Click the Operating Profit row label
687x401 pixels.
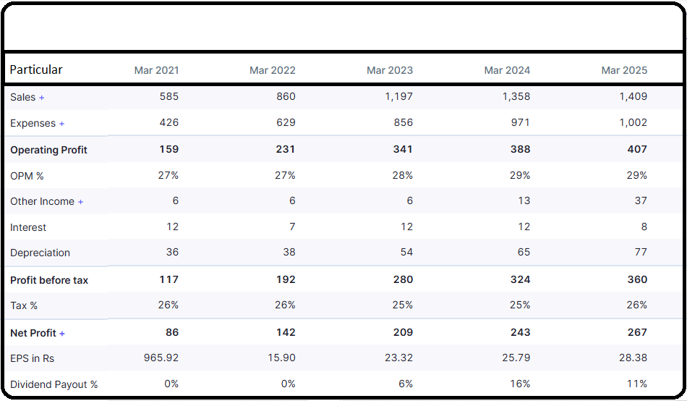[48, 150]
